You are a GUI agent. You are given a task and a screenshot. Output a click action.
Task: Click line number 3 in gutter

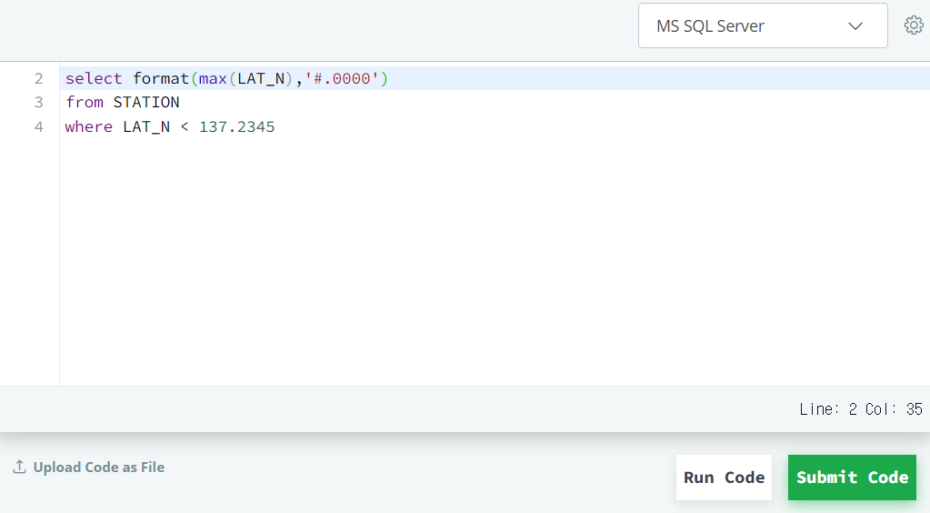38,102
